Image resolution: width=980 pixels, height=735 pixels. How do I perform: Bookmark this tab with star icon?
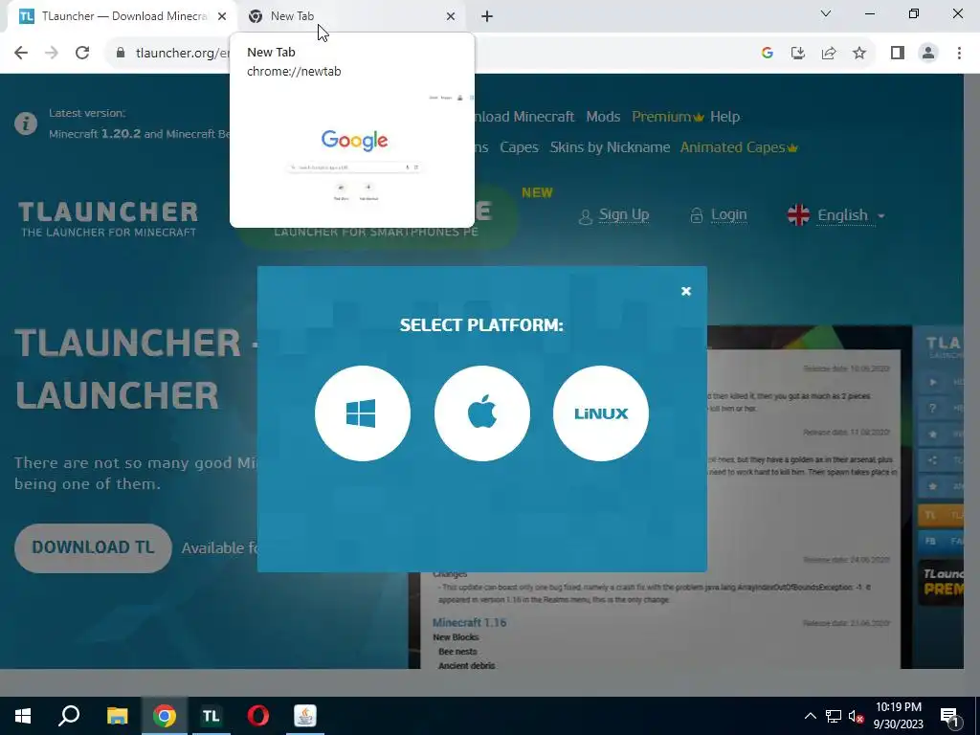coord(859,54)
